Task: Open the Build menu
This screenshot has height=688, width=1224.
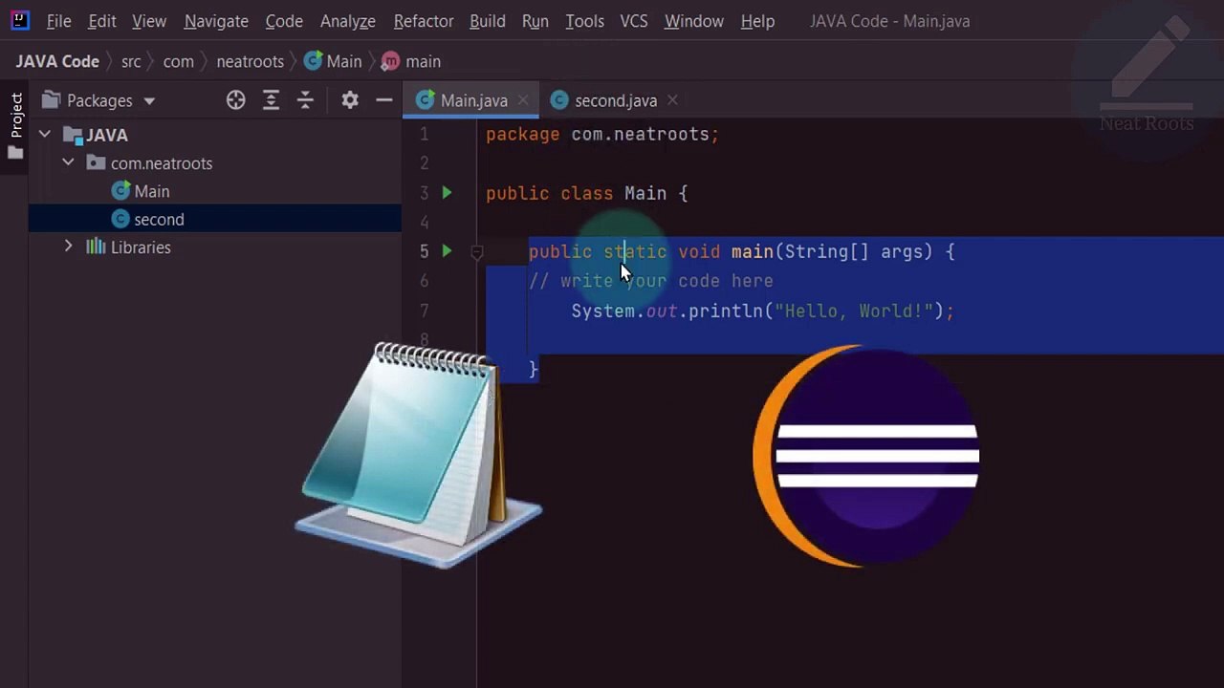Action: click(488, 21)
